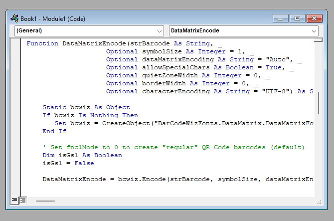The width and height of the screenshot is (334, 221).
Task: Click 'Optional dataMatrixEncoding As String' line
Action: pyautogui.click(x=203, y=59)
